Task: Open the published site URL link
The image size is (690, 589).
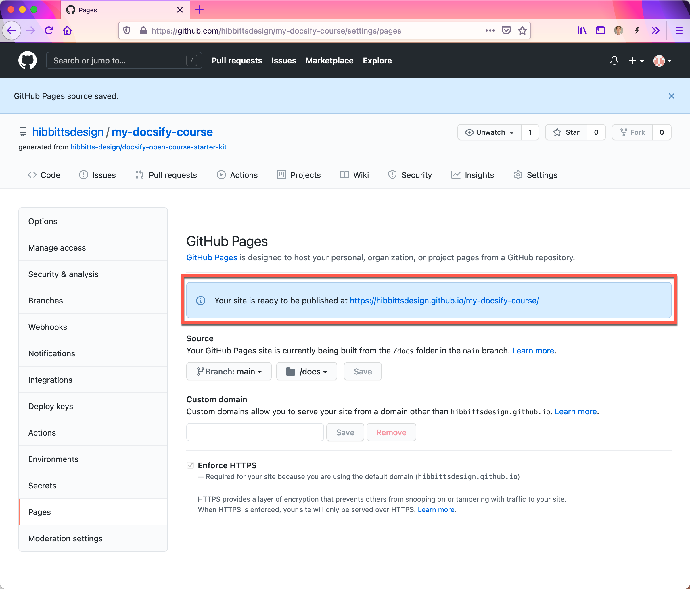Action: click(444, 301)
